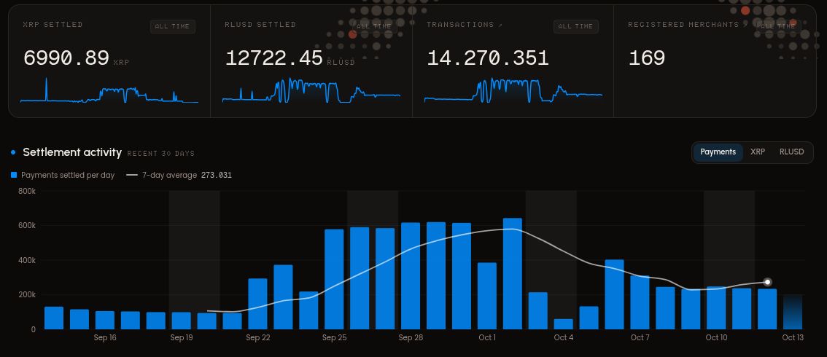
Task: Click the XRP Settled sparkline chart
Action: (x=109, y=90)
